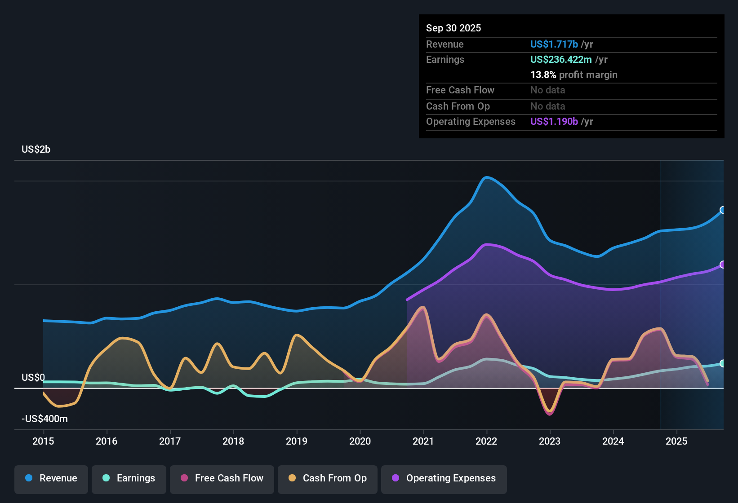Click the orange Cash From Op legend dot
The height and width of the screenshot is (503, 738).
[x=292, y=478]
